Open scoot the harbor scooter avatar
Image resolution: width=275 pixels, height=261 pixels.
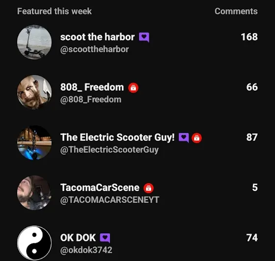pos(34,42)
